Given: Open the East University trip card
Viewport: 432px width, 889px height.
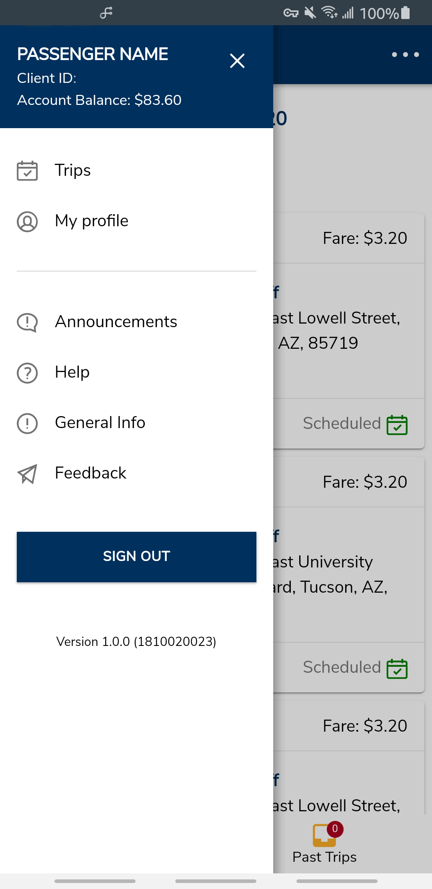Looking at the screenshot, I should click(x=348, y=575).
